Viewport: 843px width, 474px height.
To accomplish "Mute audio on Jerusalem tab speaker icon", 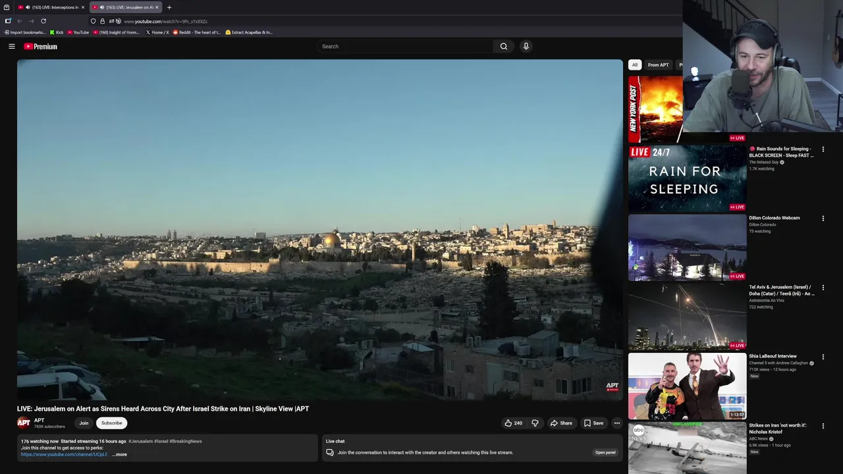I will [101, 7].
